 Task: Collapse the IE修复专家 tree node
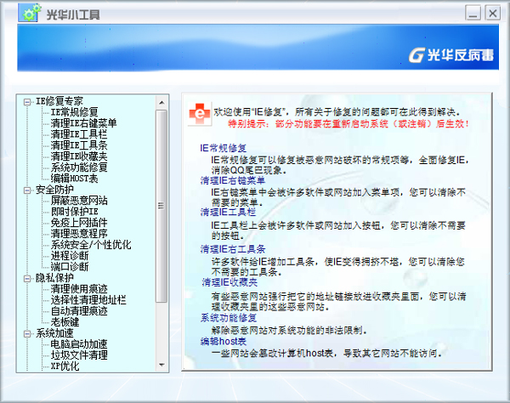(x=27, y=102)
